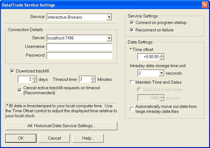This screenshot has height=148, width=210.
Task: Toggle the Download backfill checkbox
Action: (x=12, y=71)
